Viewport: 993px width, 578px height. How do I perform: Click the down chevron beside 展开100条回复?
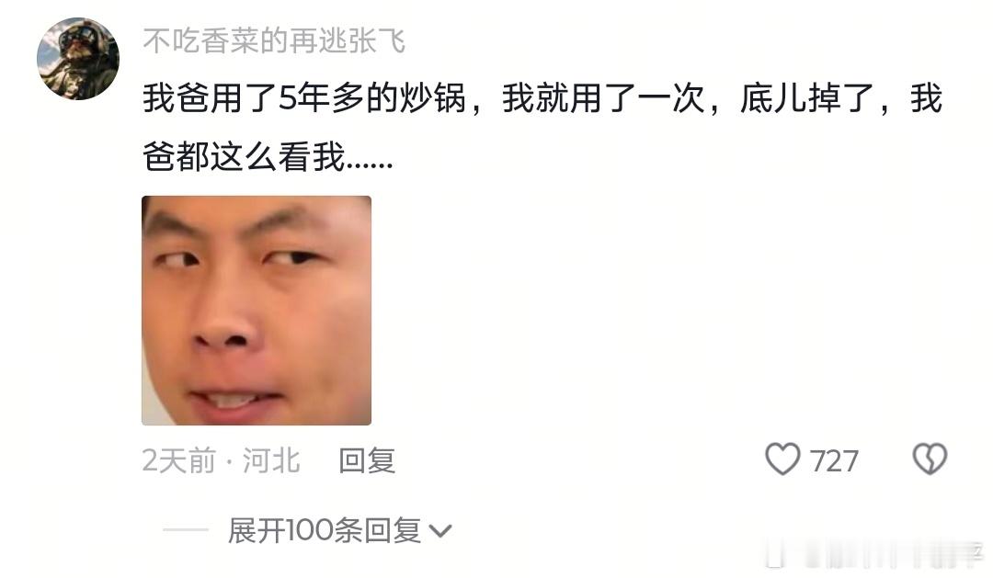point(440,531)
